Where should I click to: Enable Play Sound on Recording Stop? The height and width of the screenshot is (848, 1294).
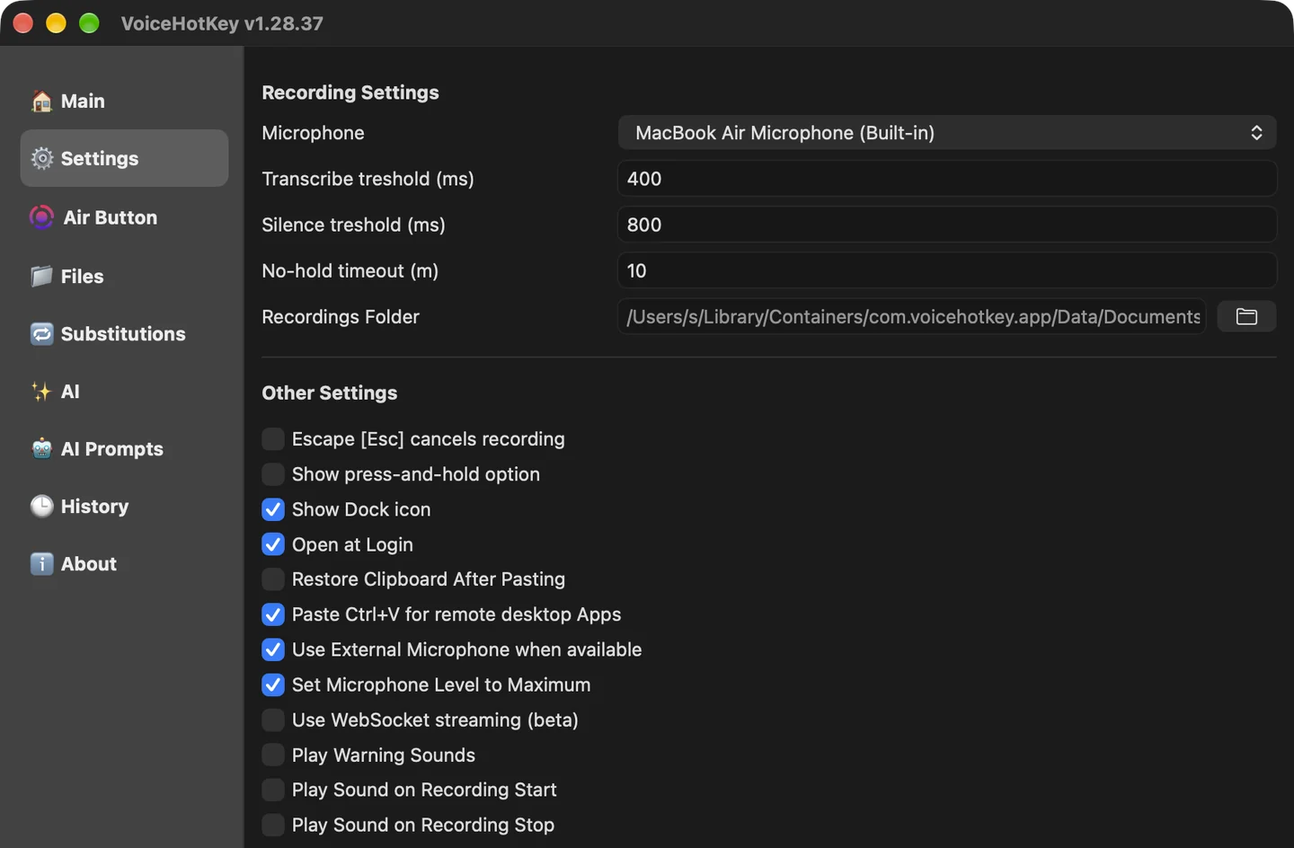[x=273, y=825]
